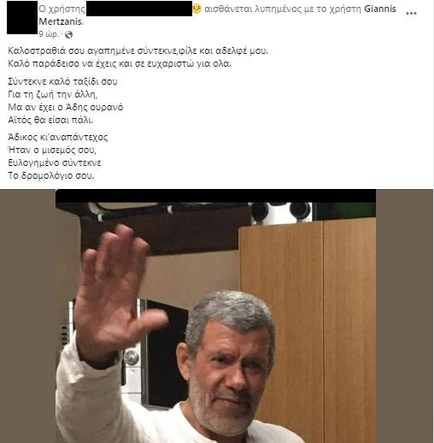
Task: Click "Mertzanis." surname on second header line
Action: click(x=62, y=21)
